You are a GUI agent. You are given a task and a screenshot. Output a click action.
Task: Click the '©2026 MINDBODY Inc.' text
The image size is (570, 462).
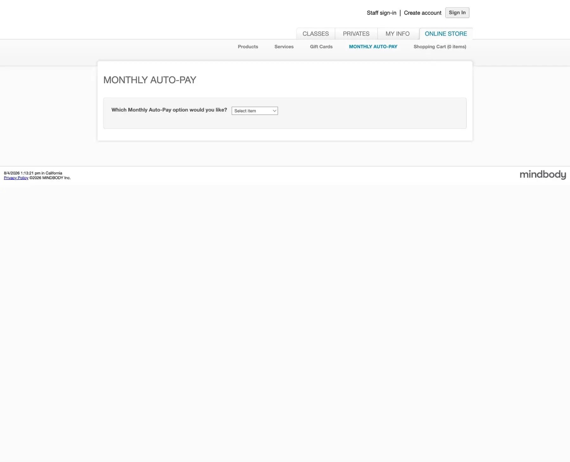pos(50,178)
